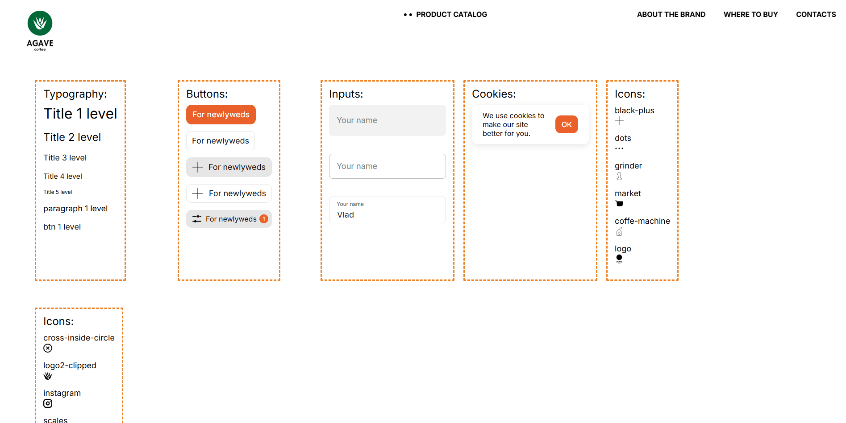Open the Product Catalog menu
Screen dimensions: 846x423
pos(451,15)
